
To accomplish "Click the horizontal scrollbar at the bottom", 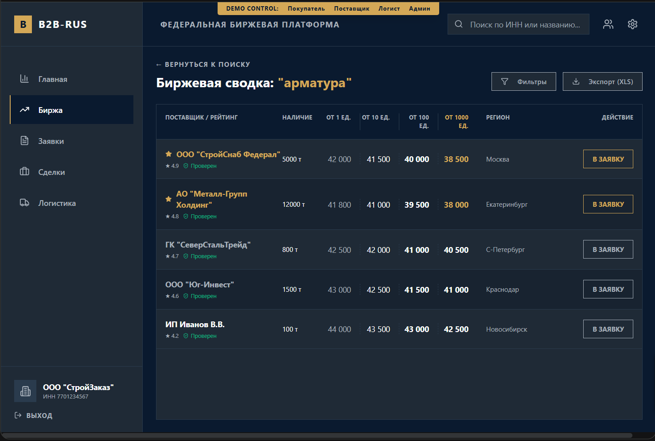I will (317, 436).
